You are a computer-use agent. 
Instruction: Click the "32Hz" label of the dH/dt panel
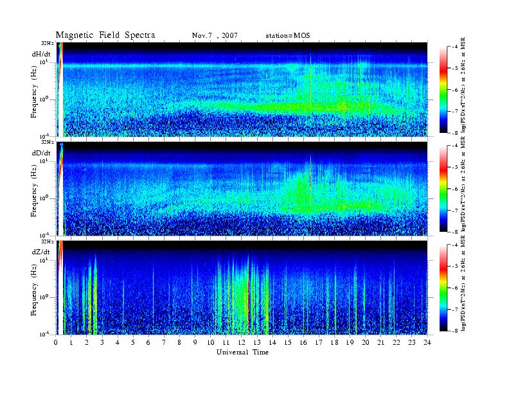point(47,43)
